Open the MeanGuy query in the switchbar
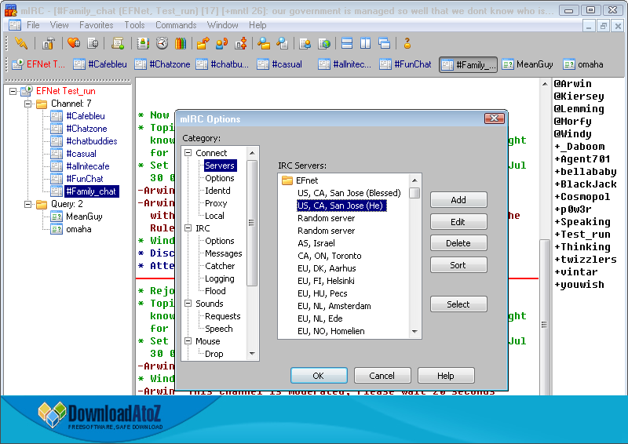The width and height of the screenshot is (628, 444). point(528,64)
